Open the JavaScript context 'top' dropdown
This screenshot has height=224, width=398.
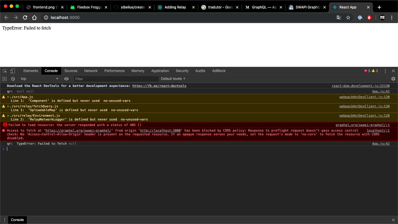coord(39,79)
